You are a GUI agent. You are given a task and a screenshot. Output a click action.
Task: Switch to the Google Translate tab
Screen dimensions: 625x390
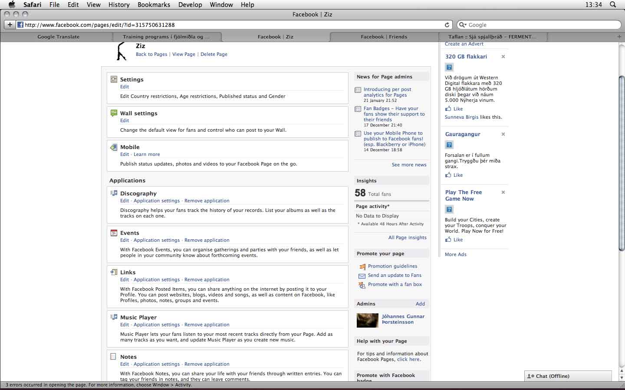(58, 37)
